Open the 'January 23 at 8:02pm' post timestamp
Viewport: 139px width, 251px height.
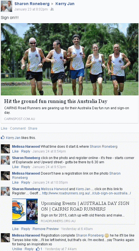(31, 9)
